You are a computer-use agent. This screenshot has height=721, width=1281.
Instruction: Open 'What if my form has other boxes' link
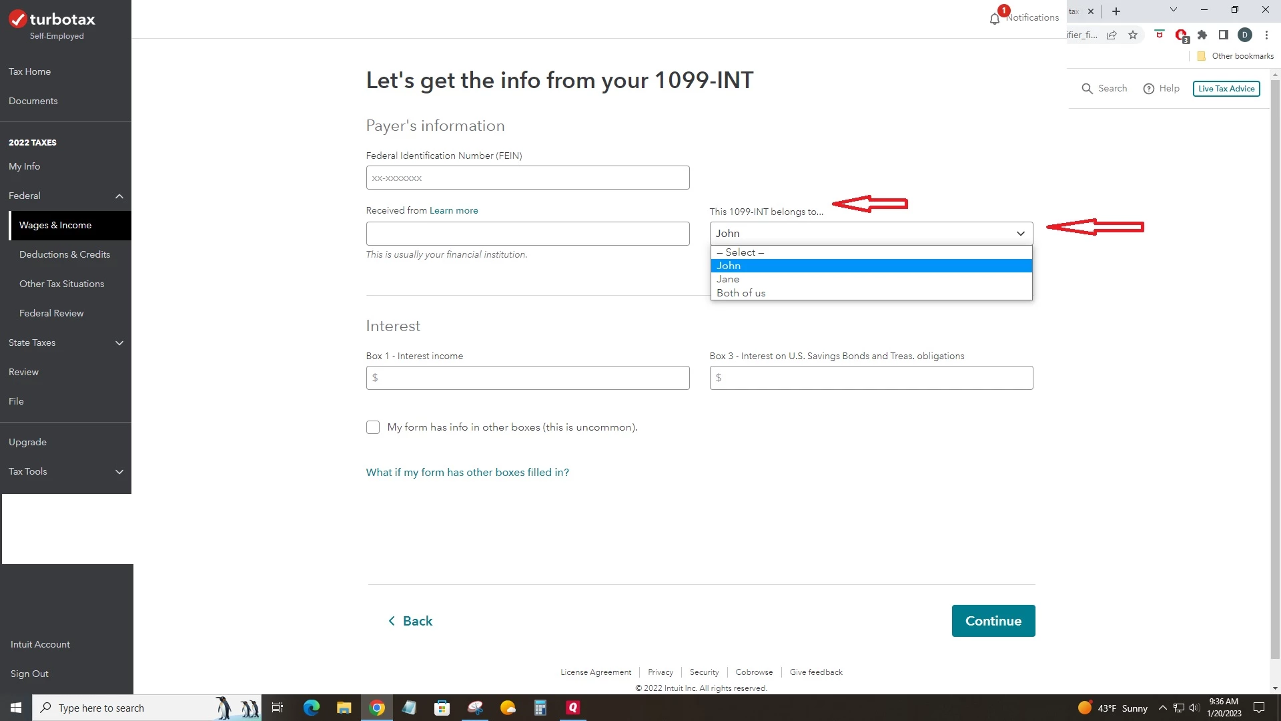(x=467, y=472)
